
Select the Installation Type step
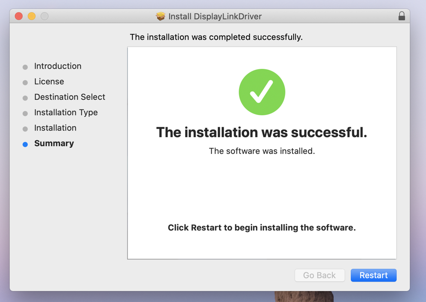click(x=66, y=113)
